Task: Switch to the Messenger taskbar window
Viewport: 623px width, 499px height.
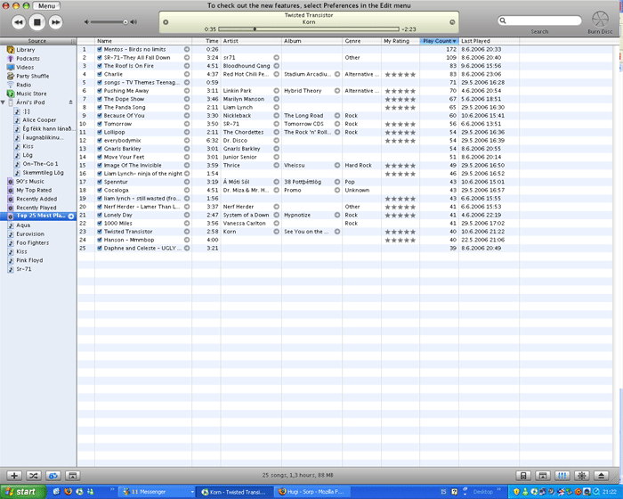Action: (157, 492)
